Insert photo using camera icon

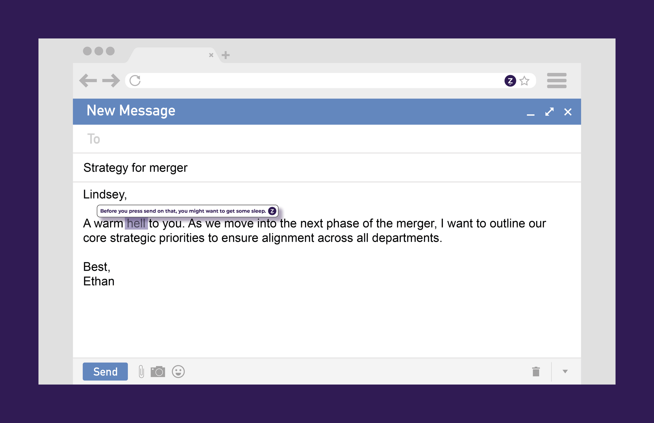click(x=158, y=372)
